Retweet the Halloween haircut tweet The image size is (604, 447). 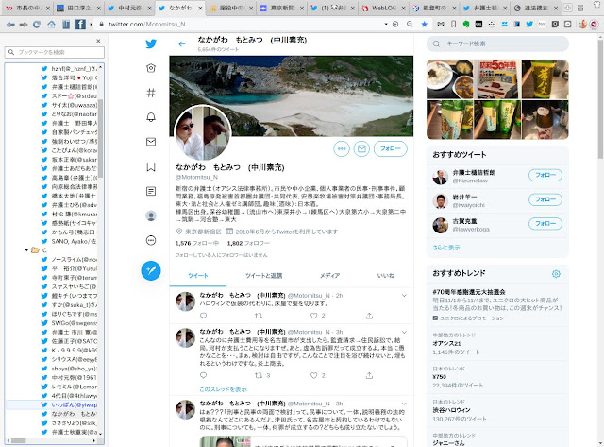point(259,316)
